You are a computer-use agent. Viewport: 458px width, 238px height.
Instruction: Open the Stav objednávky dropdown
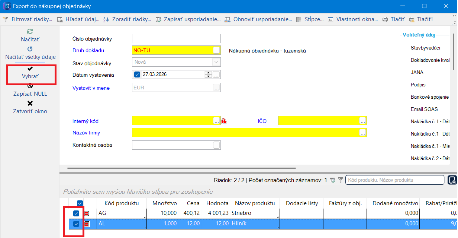(216, 62)
